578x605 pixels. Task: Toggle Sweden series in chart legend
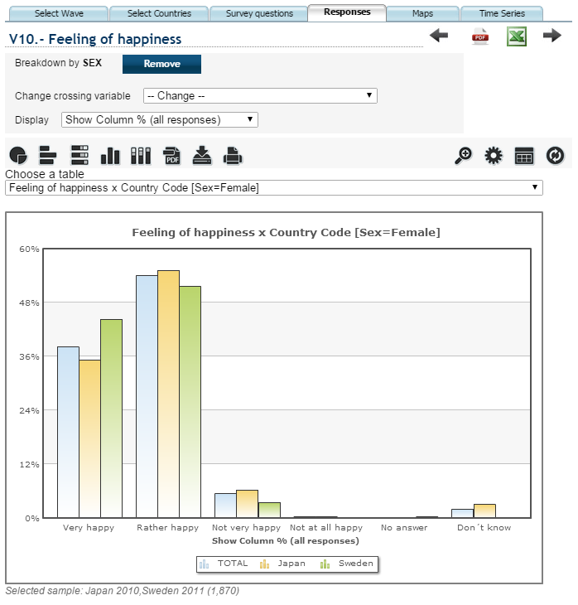click(x=347, y=564)
